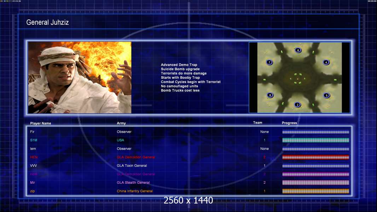Click the "GLA Toxin General" army entry
This screenshot has height=212, width=377.
point(132,166)
